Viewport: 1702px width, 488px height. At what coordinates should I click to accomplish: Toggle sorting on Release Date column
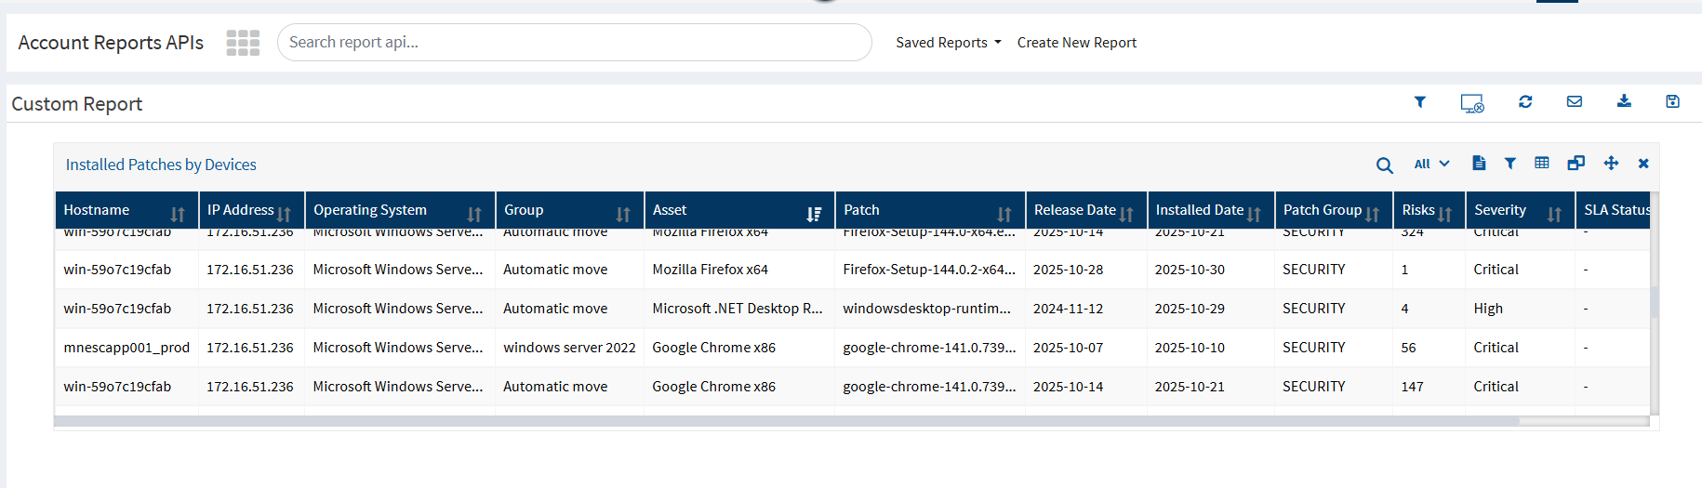(1126, 215)
